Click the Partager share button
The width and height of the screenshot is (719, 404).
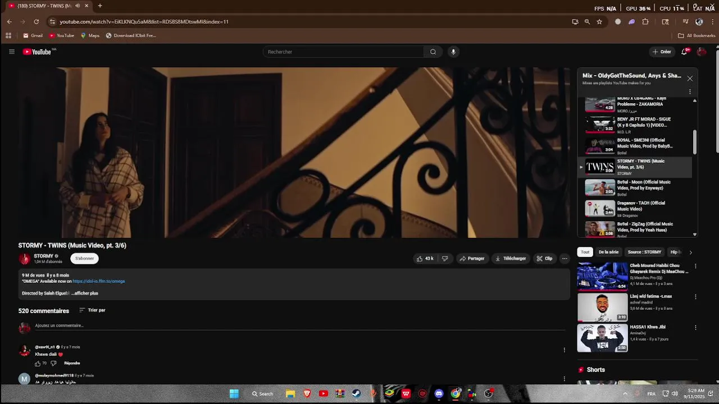click(x=472, y=259)
